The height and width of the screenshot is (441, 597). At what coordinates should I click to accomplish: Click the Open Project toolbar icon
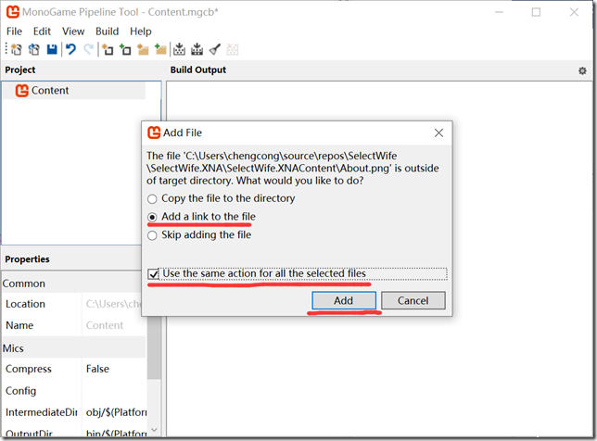pyautogui.click(x=33, y=49)
